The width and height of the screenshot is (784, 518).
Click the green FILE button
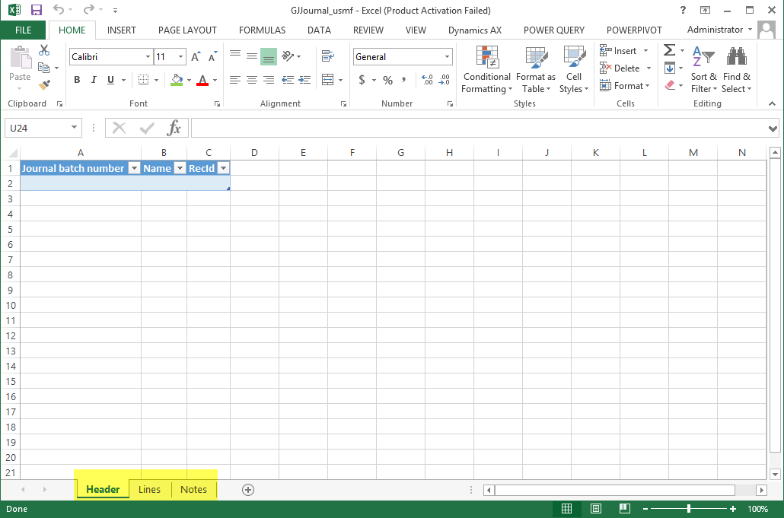(x=23, y=30)
